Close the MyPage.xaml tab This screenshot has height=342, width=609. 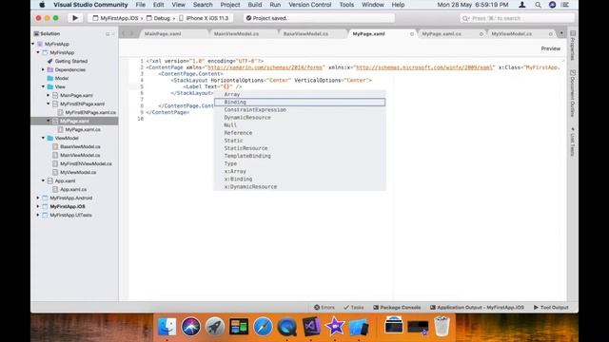(412, 34)
